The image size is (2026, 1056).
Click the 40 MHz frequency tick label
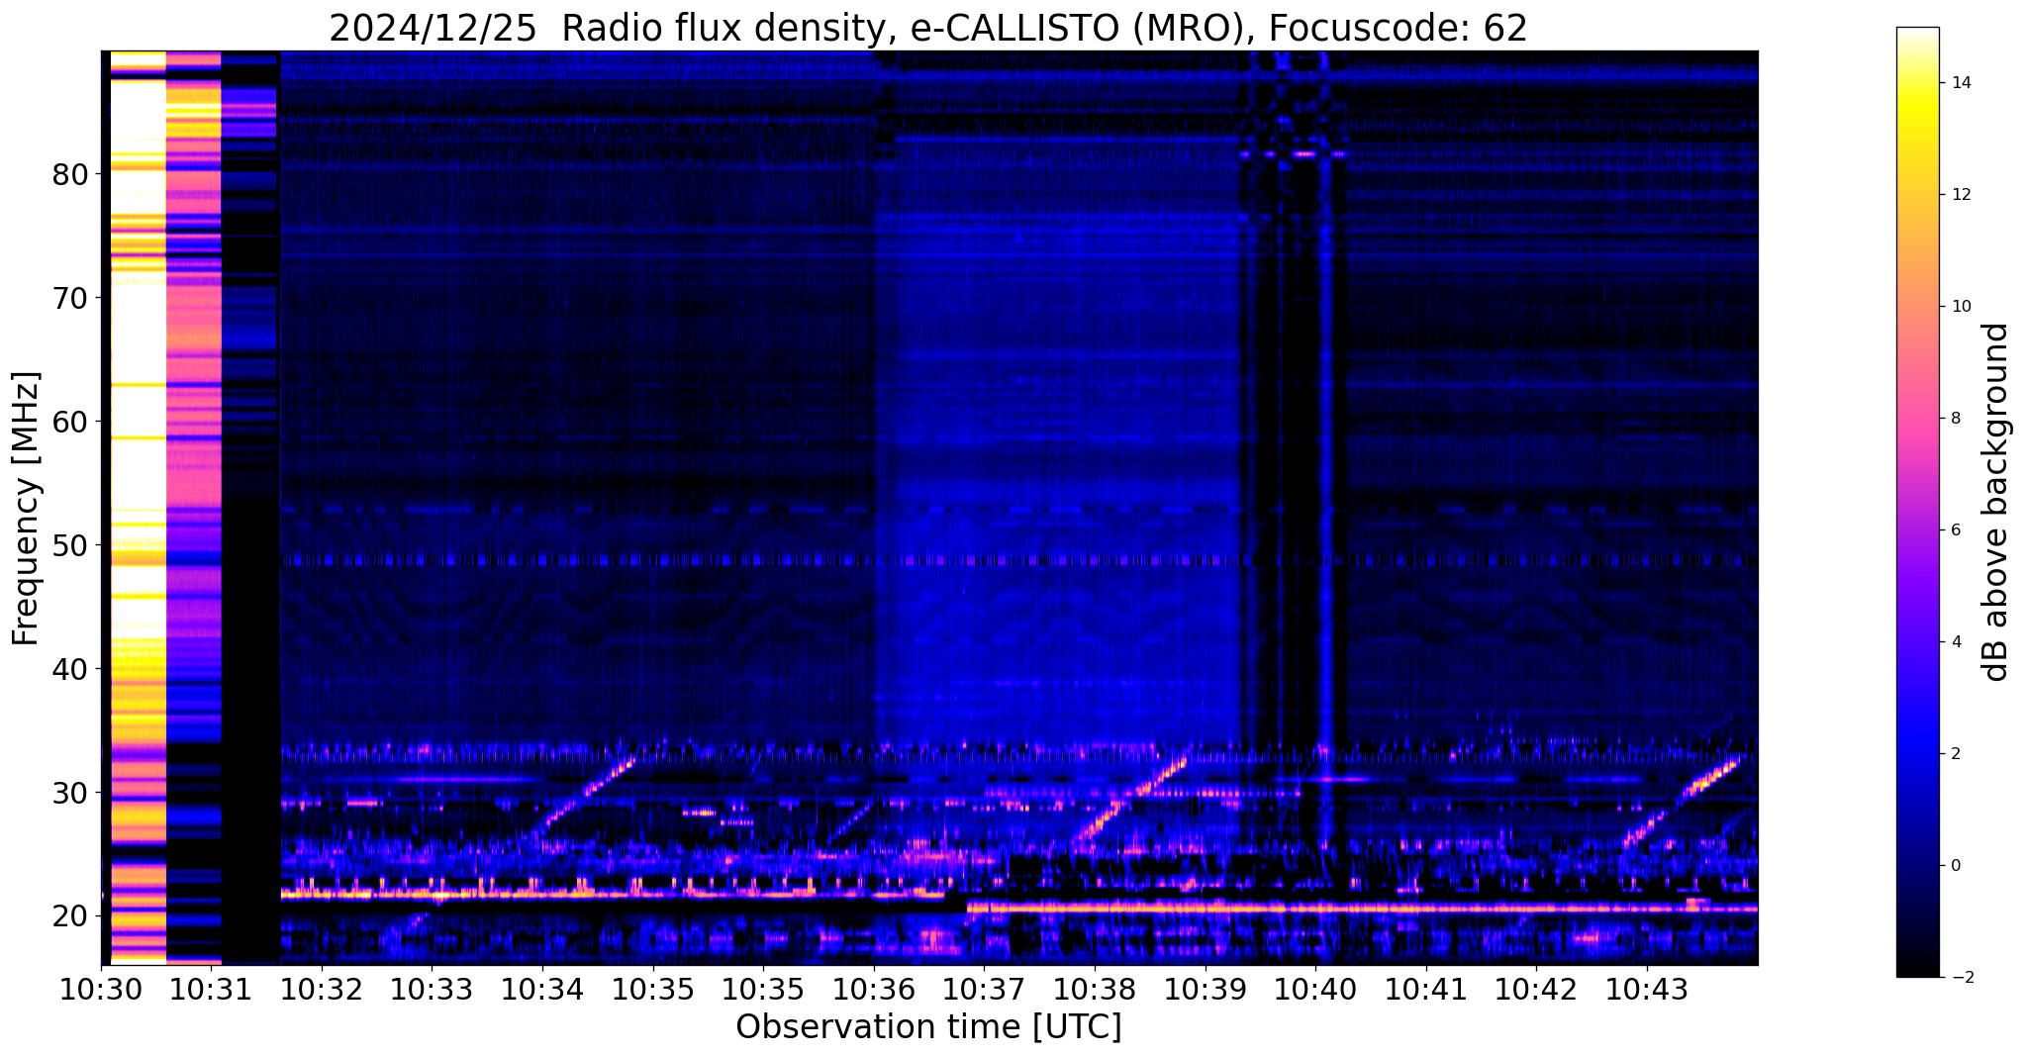point(69,669)
